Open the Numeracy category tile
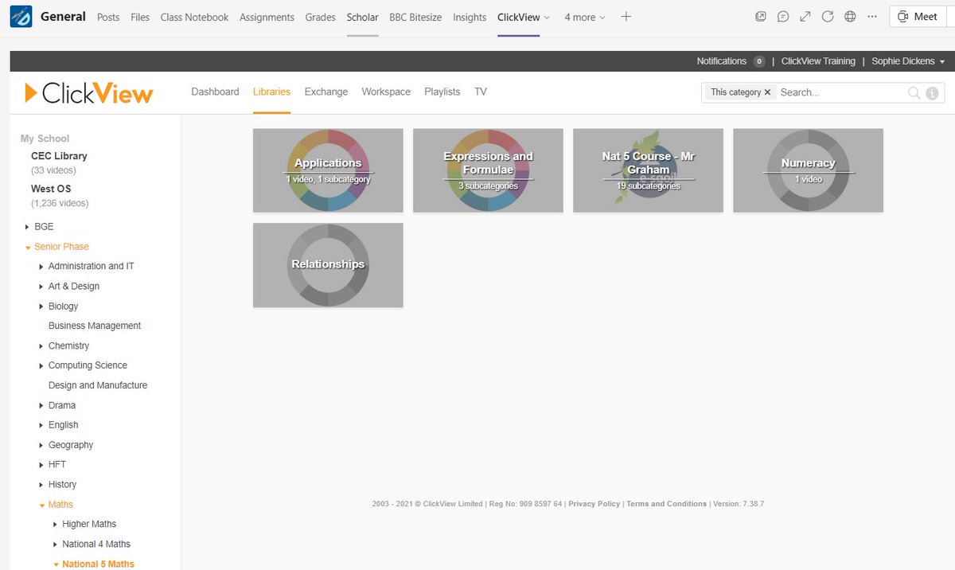Image resolution: width=955 pixels, height=570 pixels. pos(808,170)
